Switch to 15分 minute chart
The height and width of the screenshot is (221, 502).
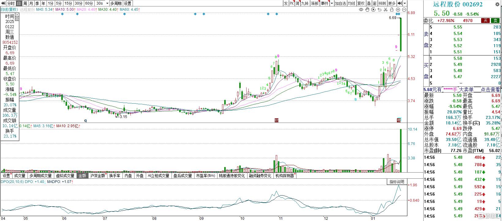pyautogui.click(x=68, y=3)
